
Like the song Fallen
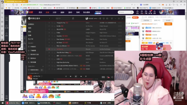click(x=52, y=33)
